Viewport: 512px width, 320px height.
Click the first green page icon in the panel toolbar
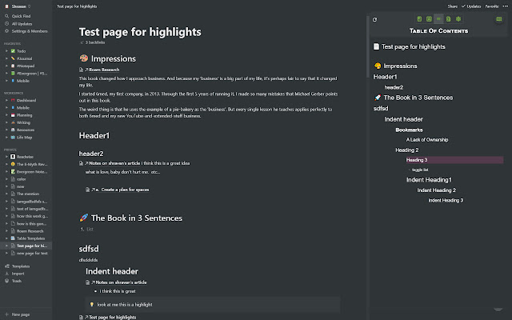click(x=419, y=18)
